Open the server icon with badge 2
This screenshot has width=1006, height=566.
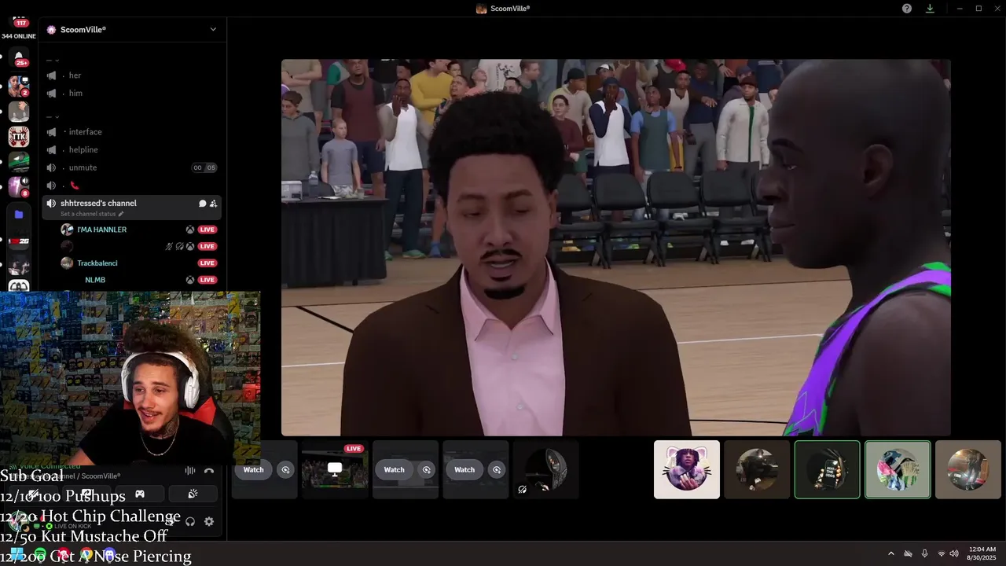(x=19, y=86)
